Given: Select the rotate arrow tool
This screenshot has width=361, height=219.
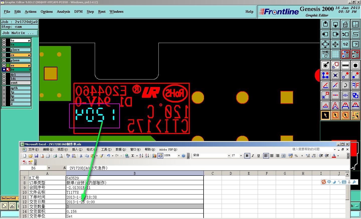Looking at the screenshot, I should 345,85.
